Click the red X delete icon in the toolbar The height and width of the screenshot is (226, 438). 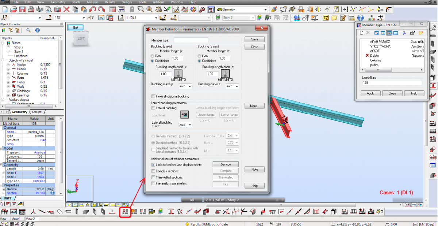pyautogui.click(x=67, y=9)
